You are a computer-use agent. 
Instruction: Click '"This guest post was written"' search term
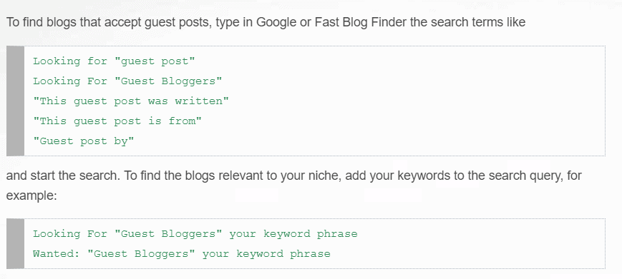point(131,101)
